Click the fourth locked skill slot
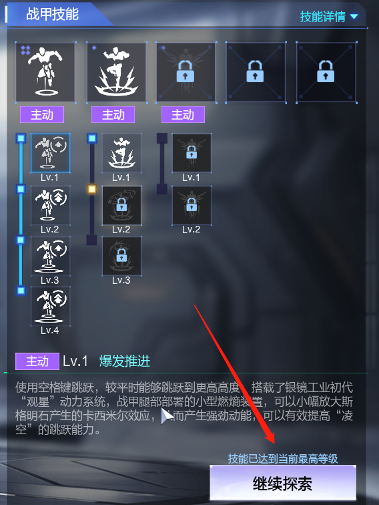The image size is (379, 505). (256, 72)
